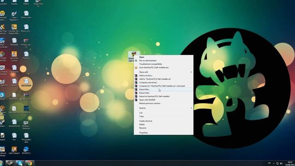
Task: Select the Jim file icon
Action: click(14, 136)
